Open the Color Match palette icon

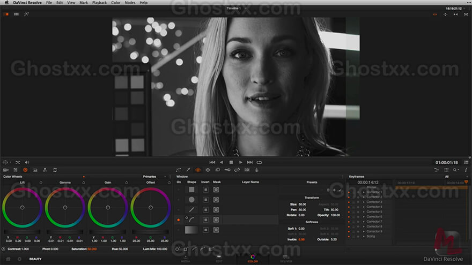(16, 170)
